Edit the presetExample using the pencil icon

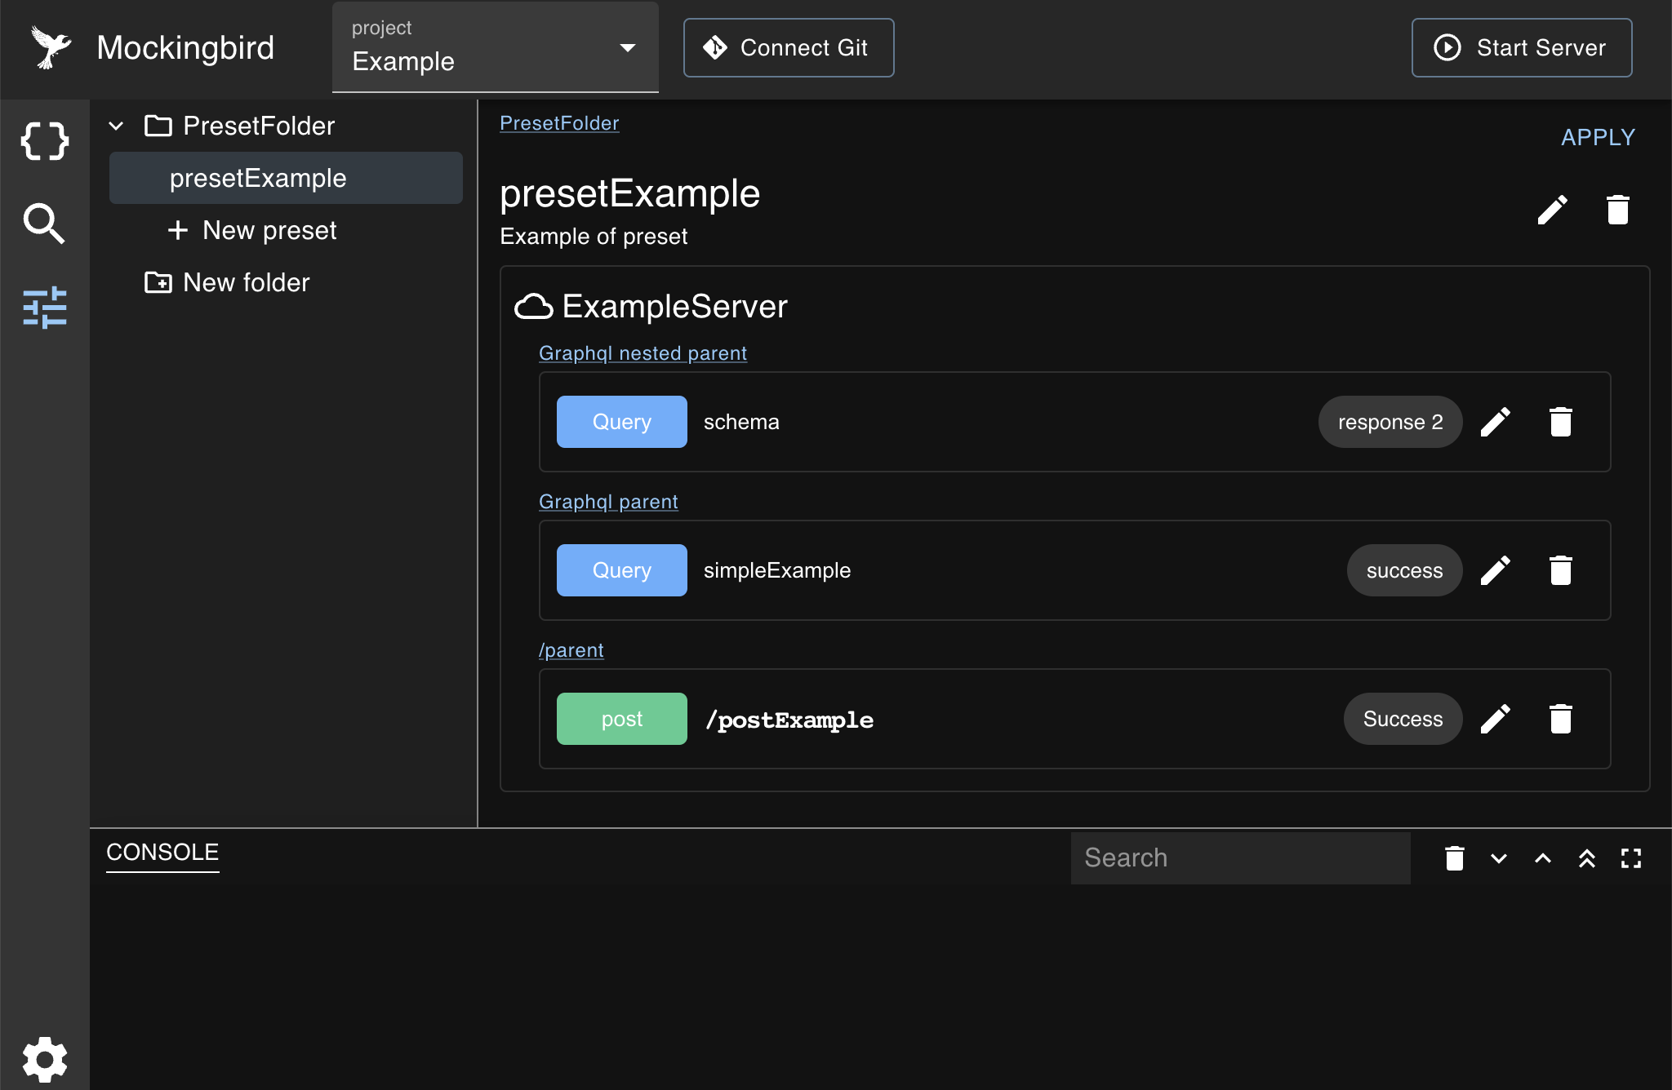[x=1552, y=210]
